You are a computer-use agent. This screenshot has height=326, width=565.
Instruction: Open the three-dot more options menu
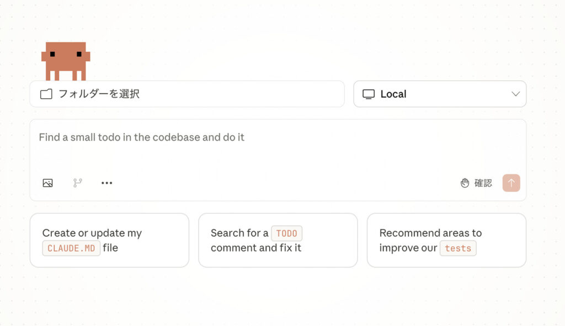click(x=107, y=183)
